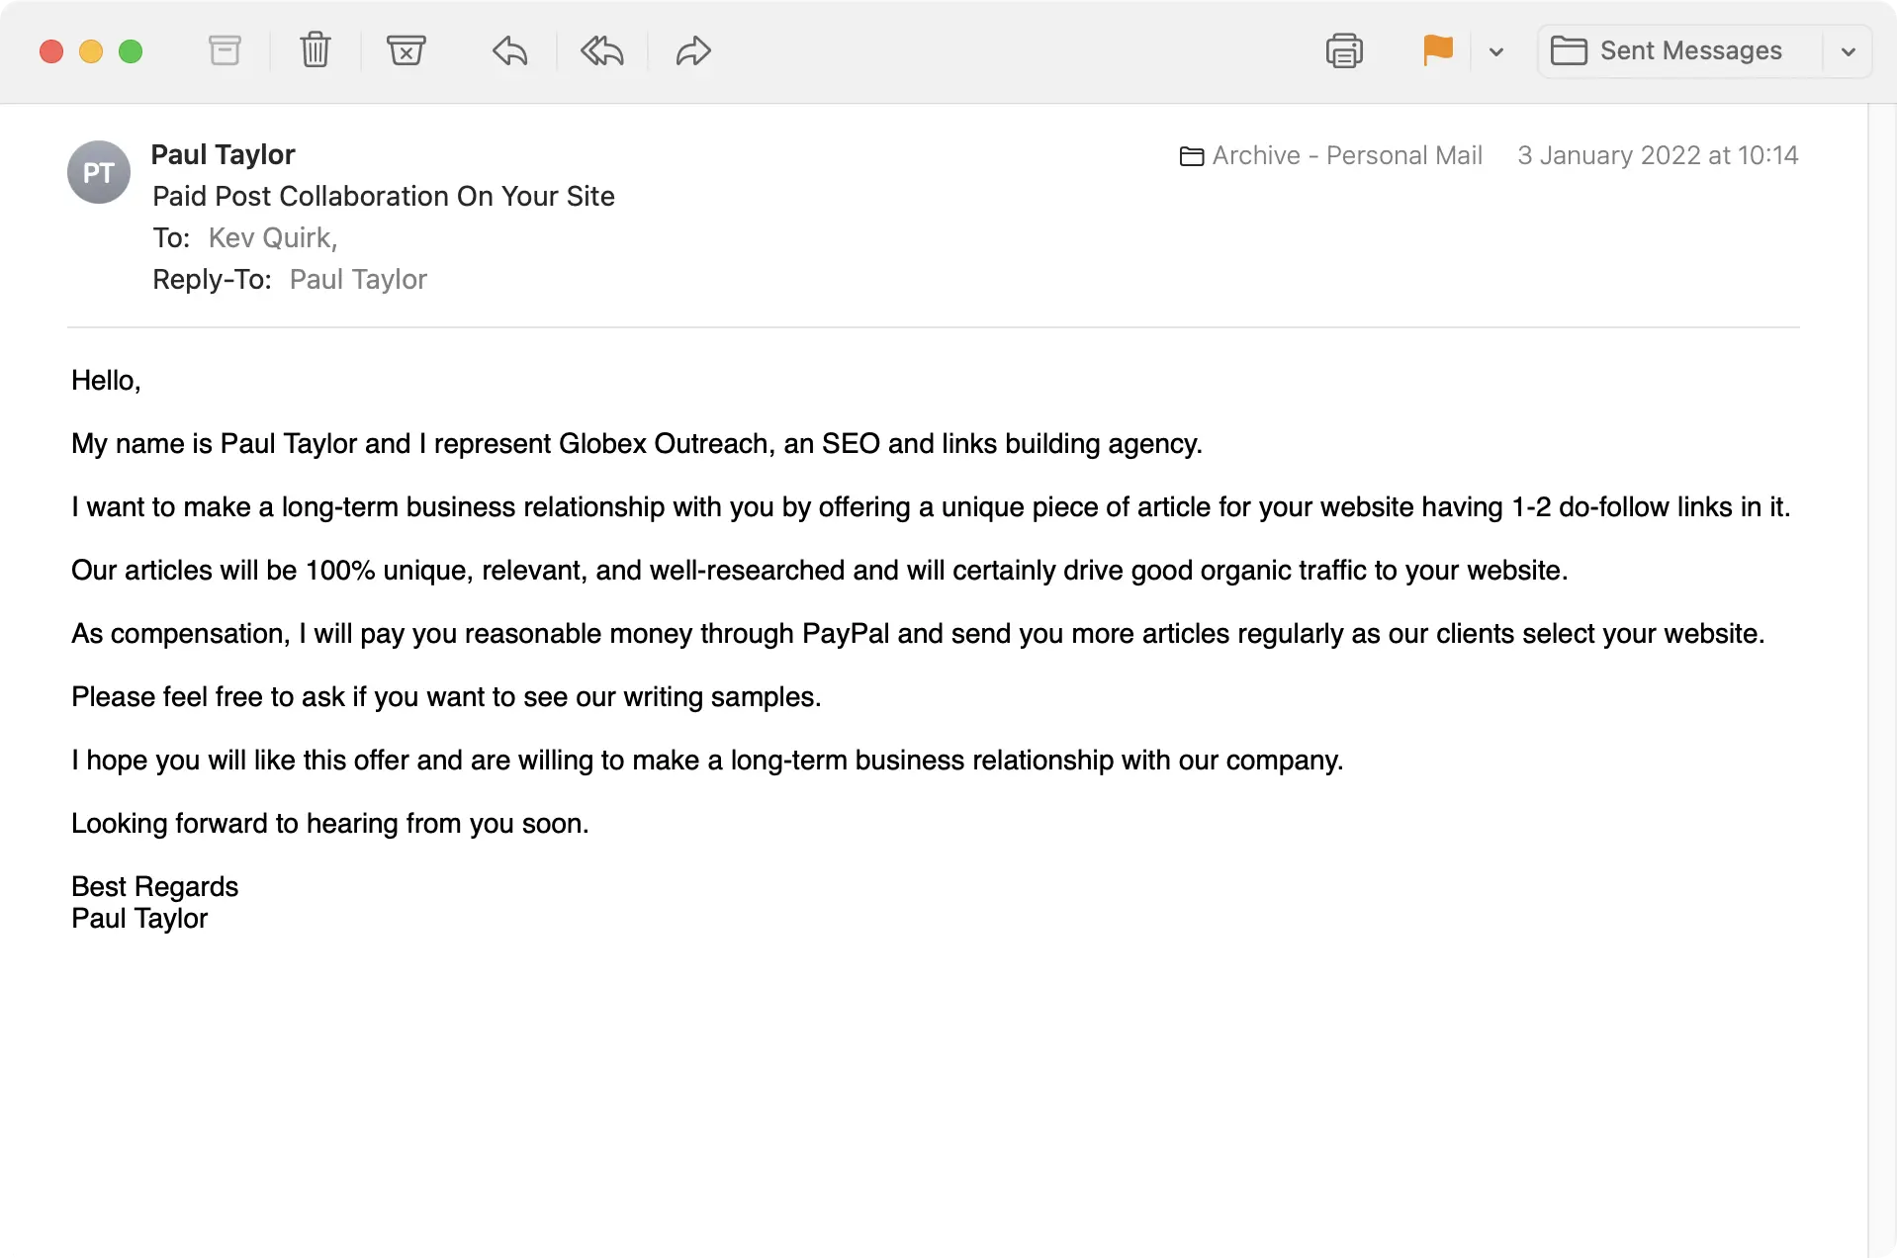Archive the current email
The height and width of the screenshot is (1258, 1897).
coord(225,50)
